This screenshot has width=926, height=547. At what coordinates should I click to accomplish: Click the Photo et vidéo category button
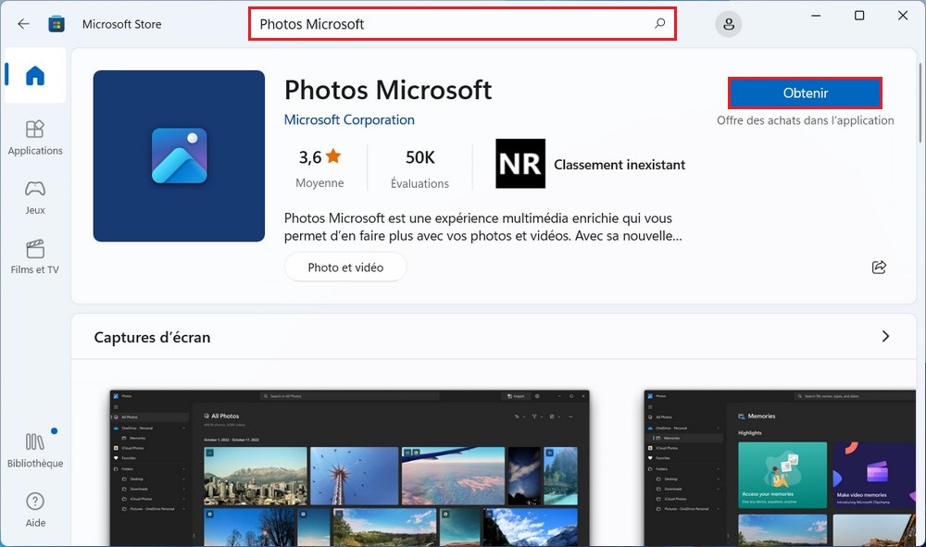(x=345, y=267)
